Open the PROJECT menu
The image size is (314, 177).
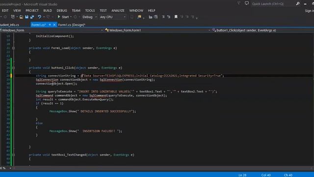click(32, 10)
